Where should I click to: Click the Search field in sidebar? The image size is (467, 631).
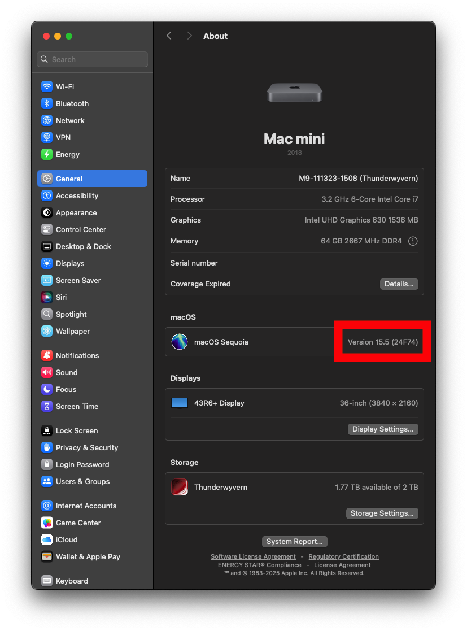[x=93, y=59]
